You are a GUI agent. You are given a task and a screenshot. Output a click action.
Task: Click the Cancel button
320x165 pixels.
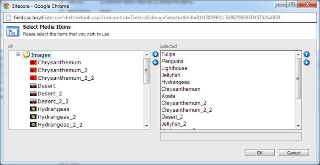tap(294, 153)
